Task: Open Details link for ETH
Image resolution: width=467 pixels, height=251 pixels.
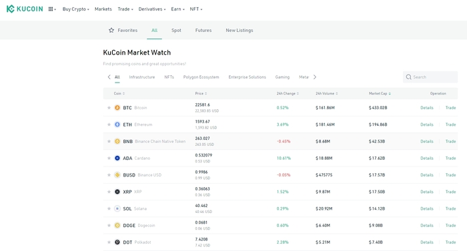Action: click(427, 125)
